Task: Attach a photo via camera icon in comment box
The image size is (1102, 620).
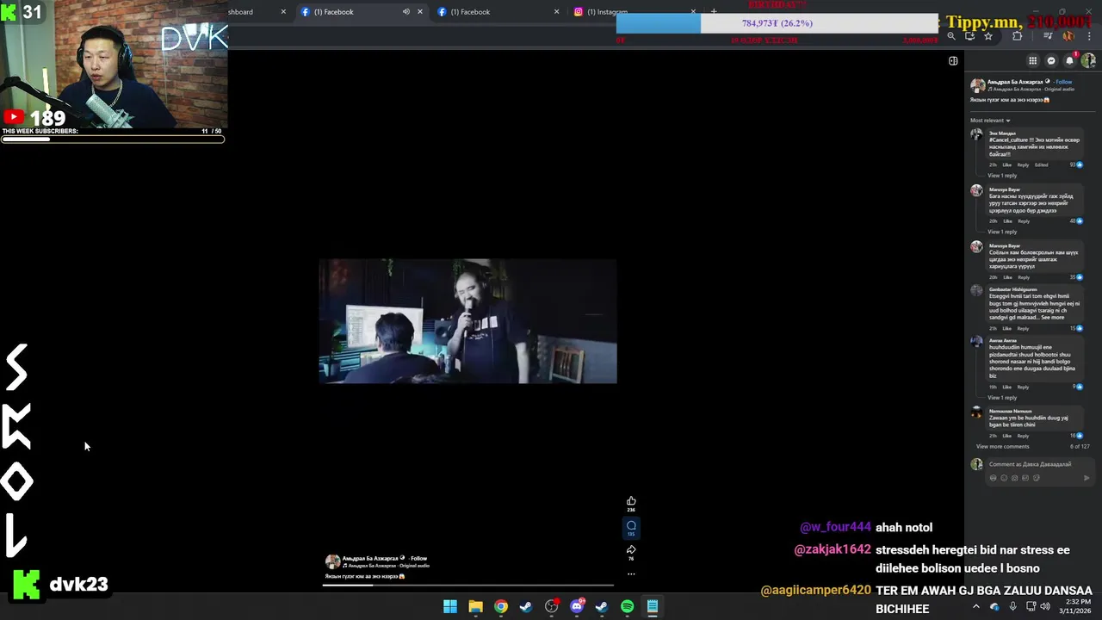Action: 1015,478
